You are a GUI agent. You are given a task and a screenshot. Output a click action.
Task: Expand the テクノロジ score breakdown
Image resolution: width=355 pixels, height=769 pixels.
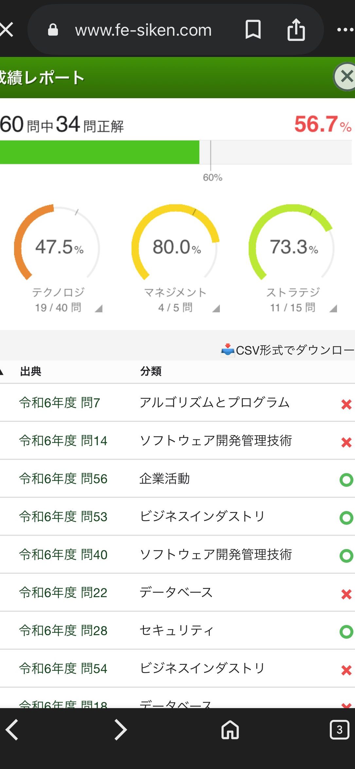coord(98,308)
